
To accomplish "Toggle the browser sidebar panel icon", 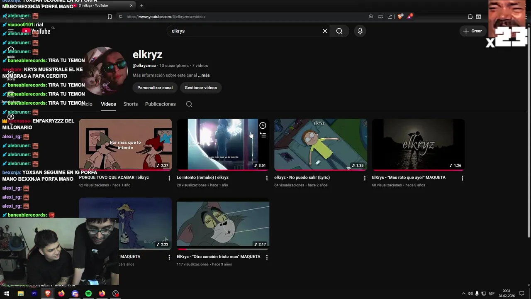I will [x=478, y=17].
